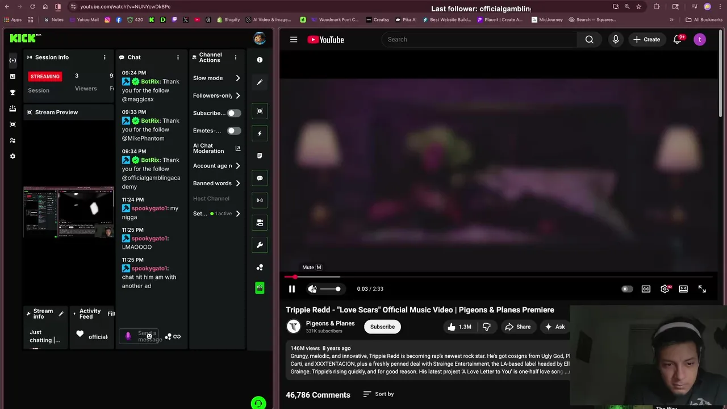Click the Ask button below the video

[555, 327]
